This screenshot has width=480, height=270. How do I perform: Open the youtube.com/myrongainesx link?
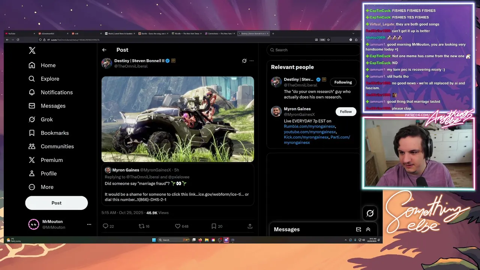tap(310, 132)
